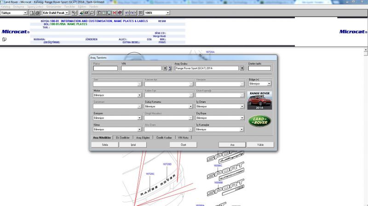
Task: Click the alpha search toolbar icon
Action: point(86,13)
